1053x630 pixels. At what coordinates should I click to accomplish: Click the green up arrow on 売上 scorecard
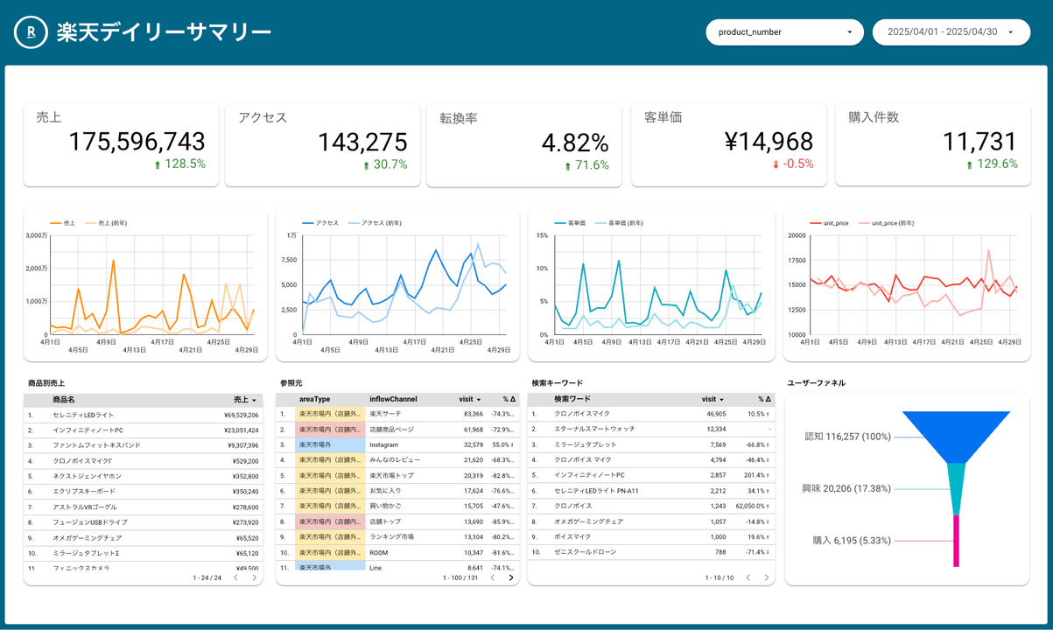click(x=158, y=164)
